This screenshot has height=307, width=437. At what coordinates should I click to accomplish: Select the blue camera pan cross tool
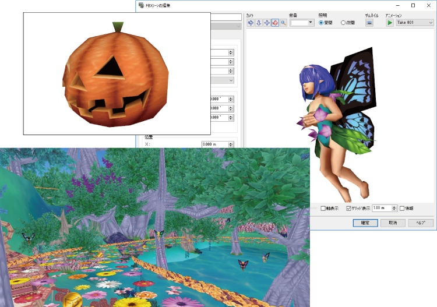click(x=267, y=23)
